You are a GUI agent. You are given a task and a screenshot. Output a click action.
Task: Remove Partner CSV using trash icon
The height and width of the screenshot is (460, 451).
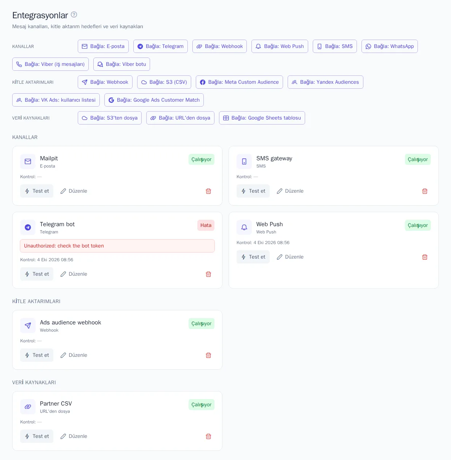(208, 436)
